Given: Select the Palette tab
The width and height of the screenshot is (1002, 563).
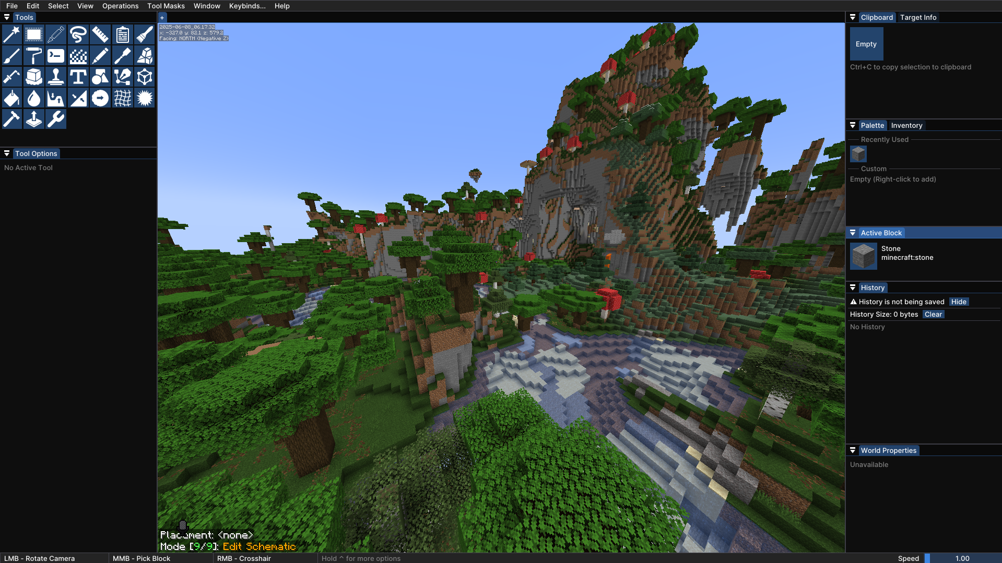Looking at the screenshot, I should [873, 125].
